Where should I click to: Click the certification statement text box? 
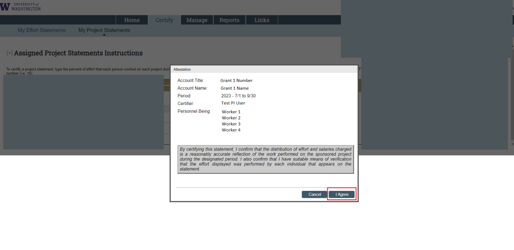[266, 159]
